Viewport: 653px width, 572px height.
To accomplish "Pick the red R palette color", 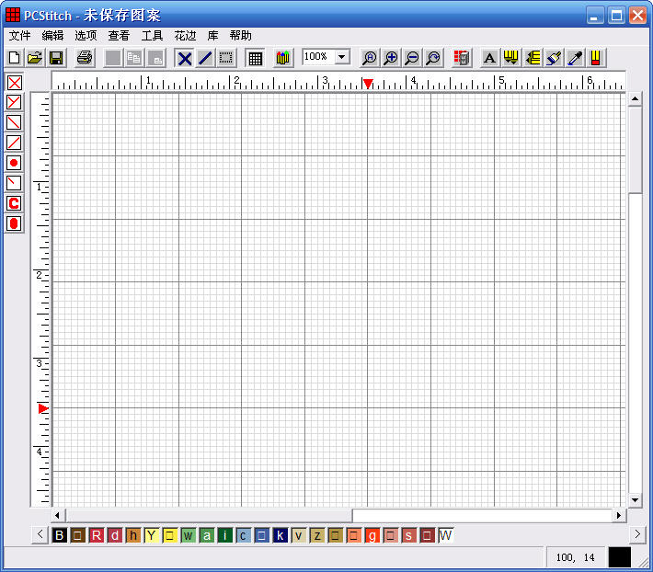I will tap(97, 535).
